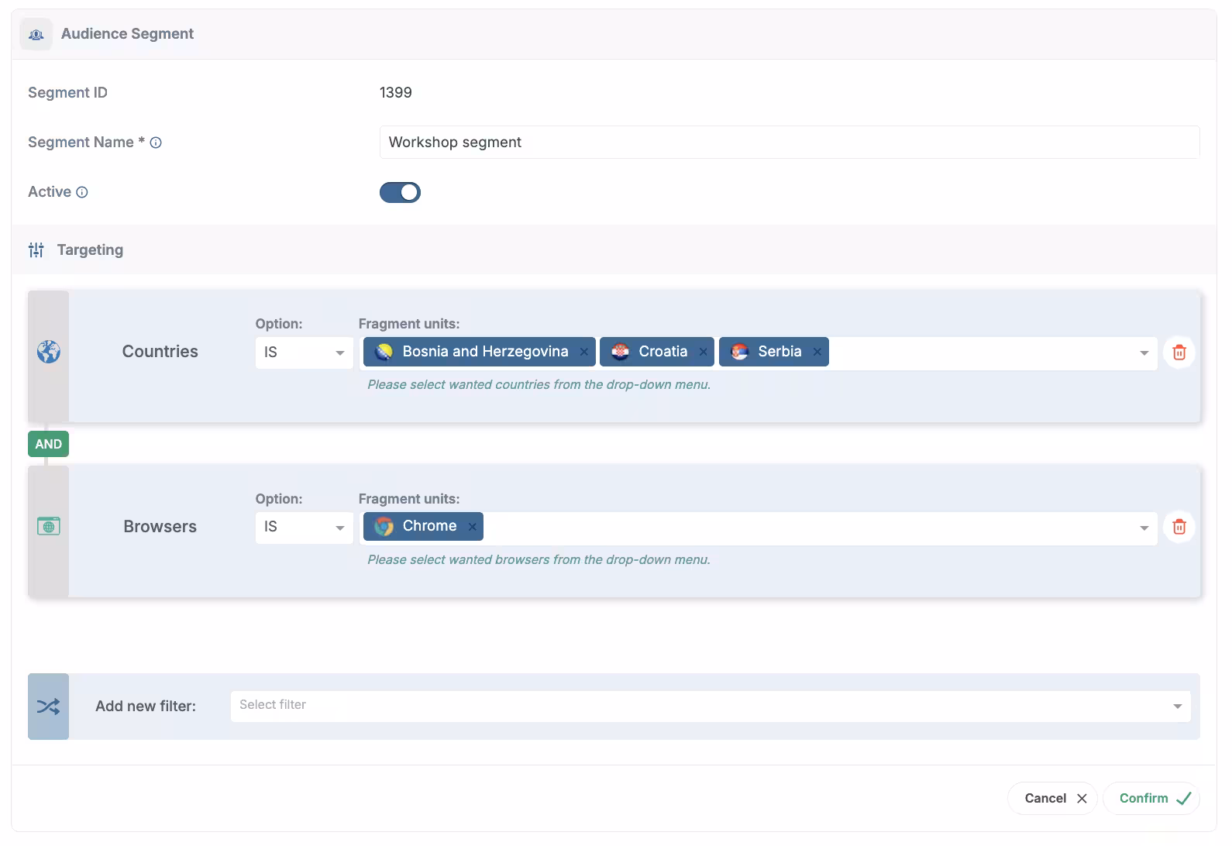The image size is (1232, 846).
Task: Click the globe icon beside Countries
Action: 49,352
